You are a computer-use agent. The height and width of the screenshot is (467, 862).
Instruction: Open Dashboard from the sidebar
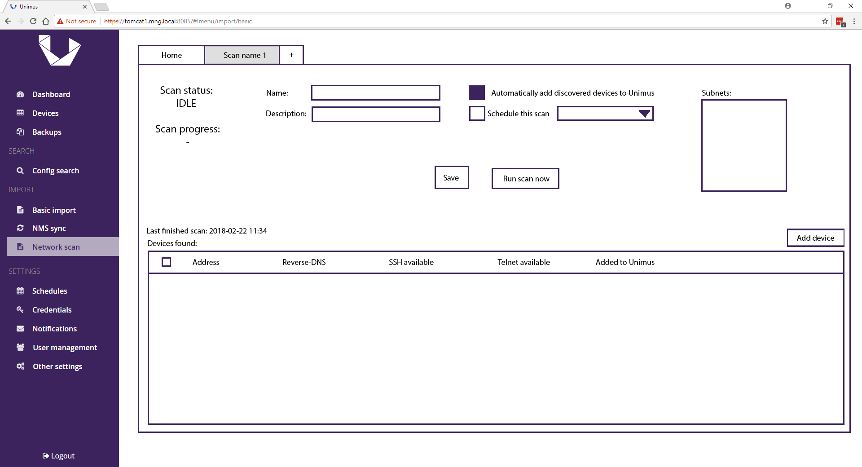[x=51, y=94]
